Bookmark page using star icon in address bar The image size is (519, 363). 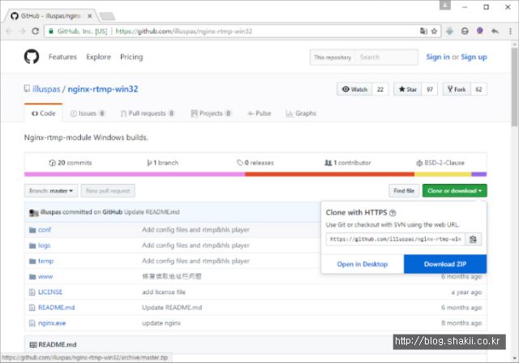435,31
